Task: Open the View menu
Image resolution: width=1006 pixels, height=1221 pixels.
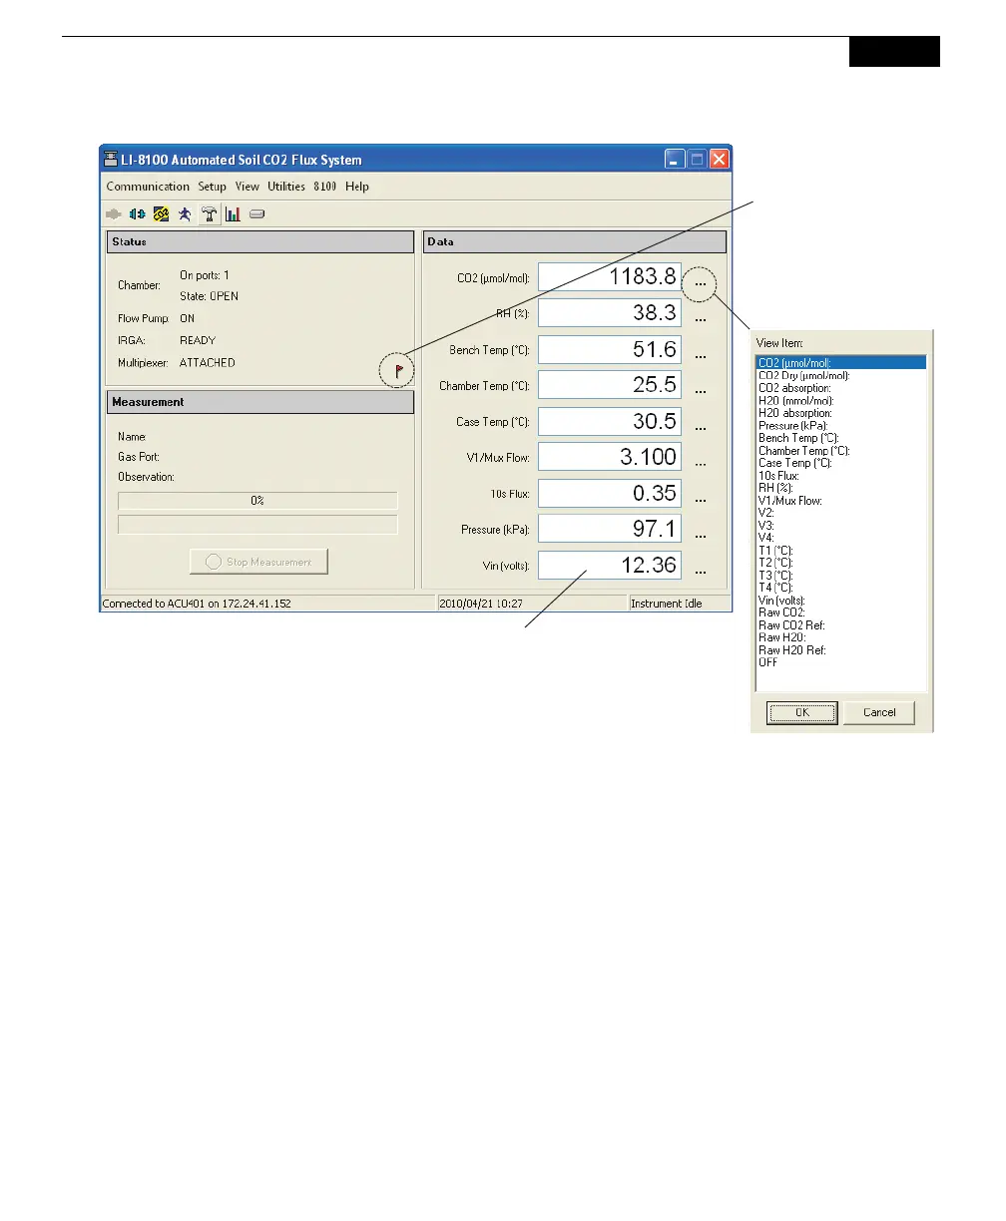Action: (x=248, y=187)
